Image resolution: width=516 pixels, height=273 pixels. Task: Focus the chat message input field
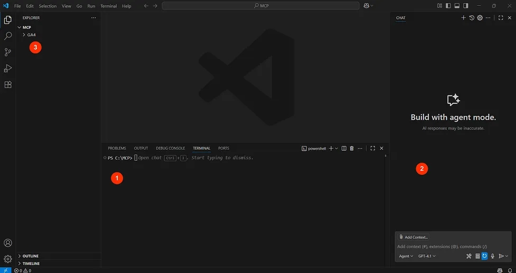[x=454, y=247]
